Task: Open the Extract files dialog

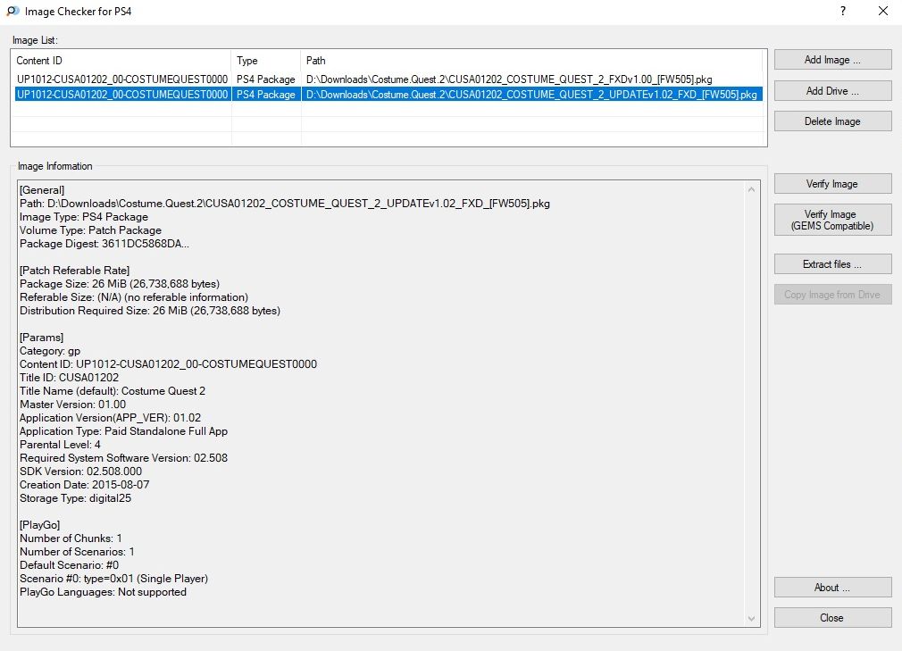Action: click(x=832, y=264)
